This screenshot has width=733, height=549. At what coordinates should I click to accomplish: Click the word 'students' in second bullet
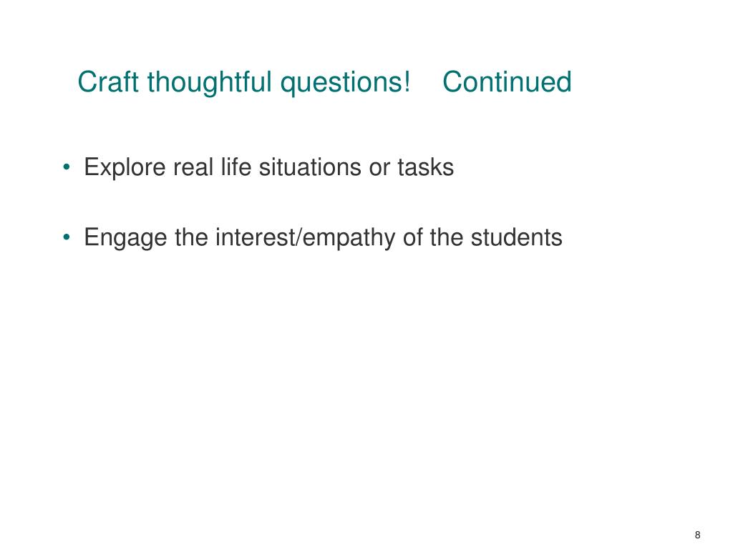click(x=516, y=237)
